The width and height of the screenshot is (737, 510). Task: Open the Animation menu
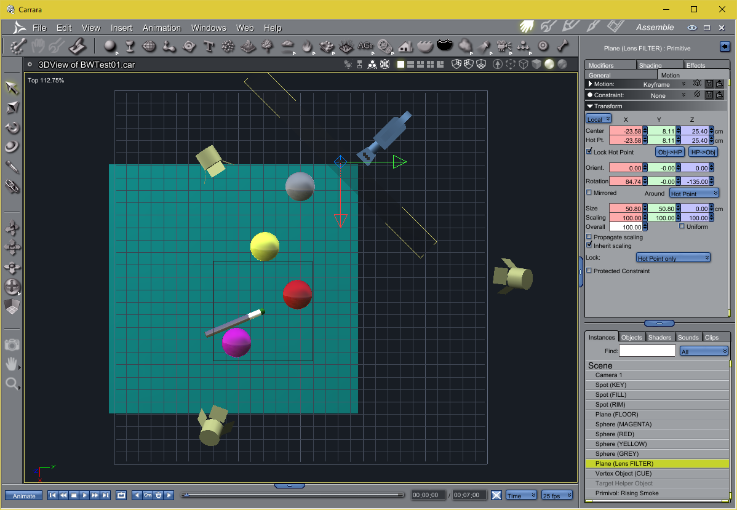[162, 28]
